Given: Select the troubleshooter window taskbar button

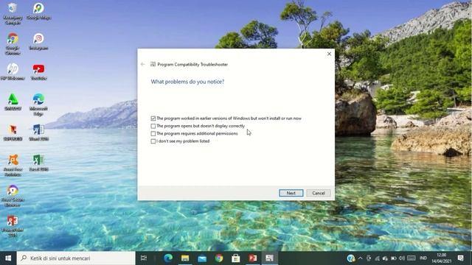Looking at the screenshot, I should tap(269, 258).
